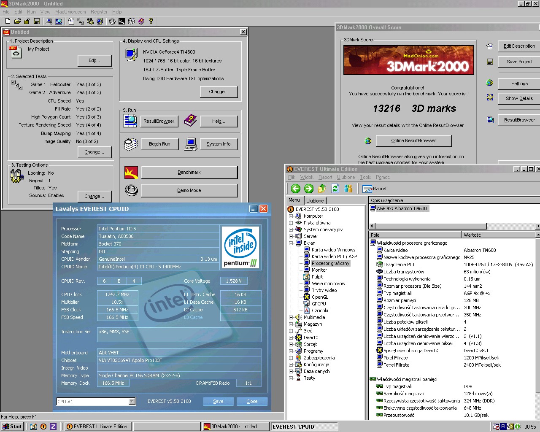Click the project description toolbar icon
This screenshot has height=432, width=540.
pyautogui.click(x=71, y=21)
